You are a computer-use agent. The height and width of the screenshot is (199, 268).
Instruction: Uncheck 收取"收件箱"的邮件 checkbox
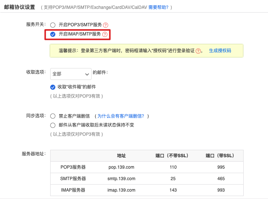tap(53, 87)
